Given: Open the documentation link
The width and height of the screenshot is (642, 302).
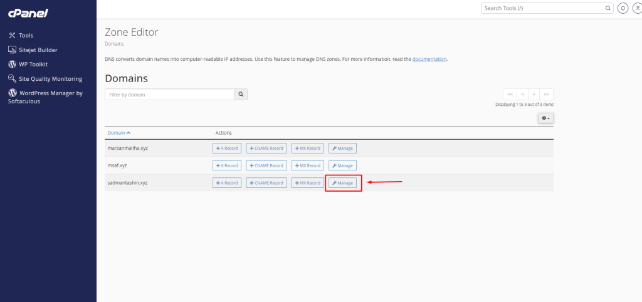Looking at the screenshot, I should point(429,59).
